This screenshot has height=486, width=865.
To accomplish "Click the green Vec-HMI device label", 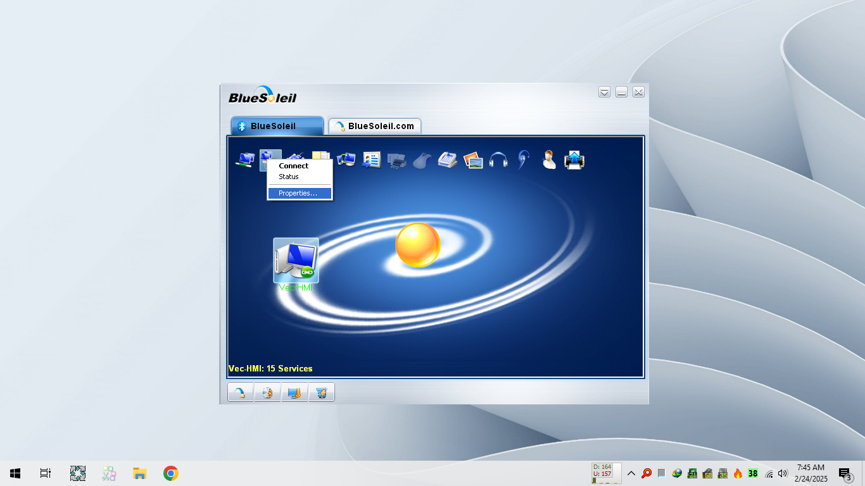I will point(296,288).
